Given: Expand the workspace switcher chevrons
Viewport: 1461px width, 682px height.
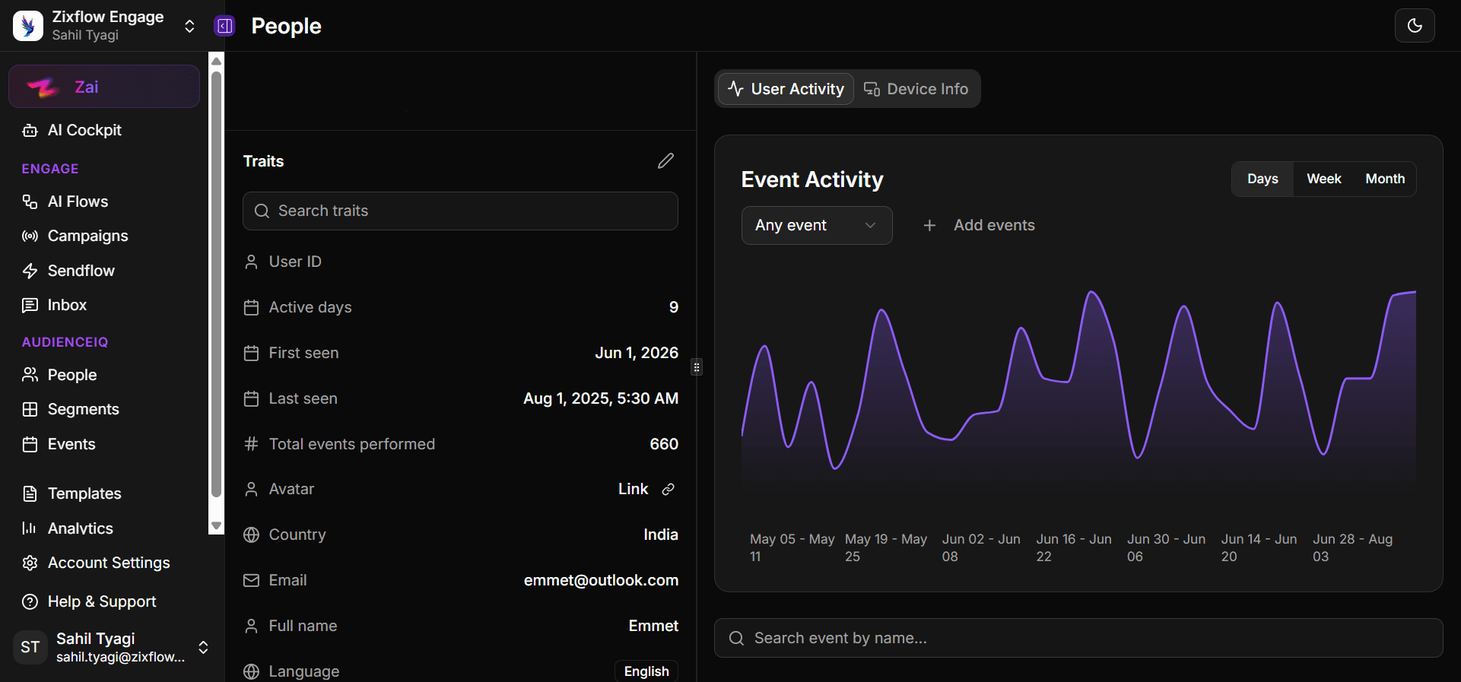Looking at the screenshot, I should pos(190,27).
